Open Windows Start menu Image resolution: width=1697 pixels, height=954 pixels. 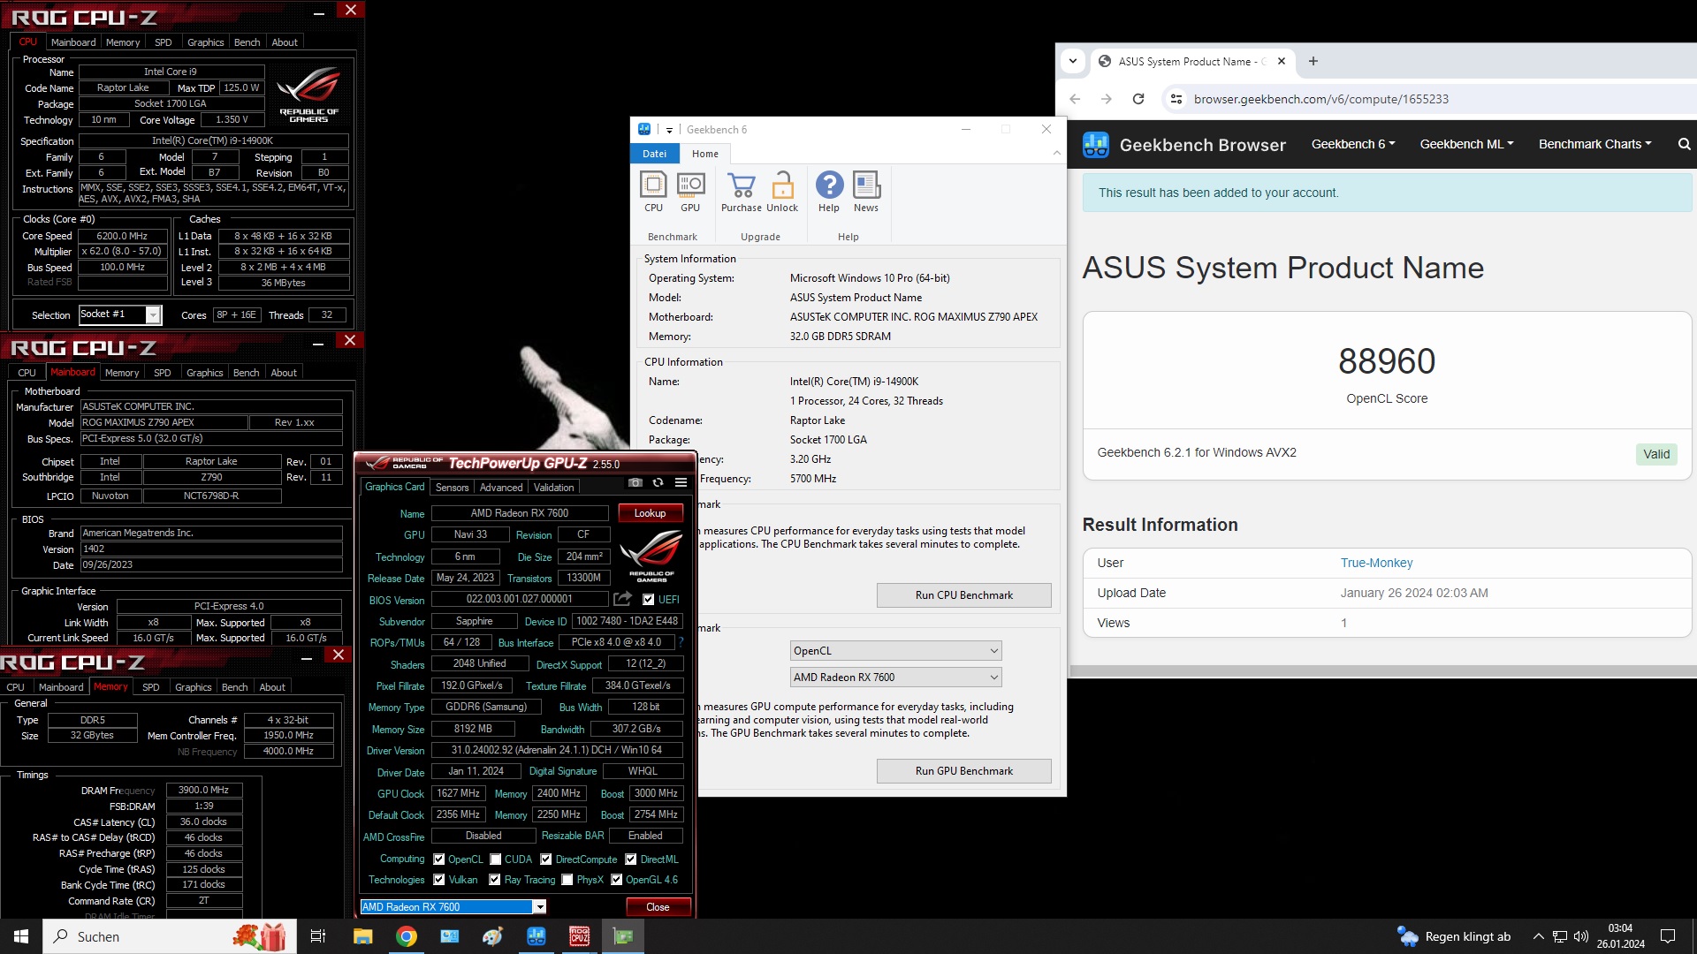21,936
